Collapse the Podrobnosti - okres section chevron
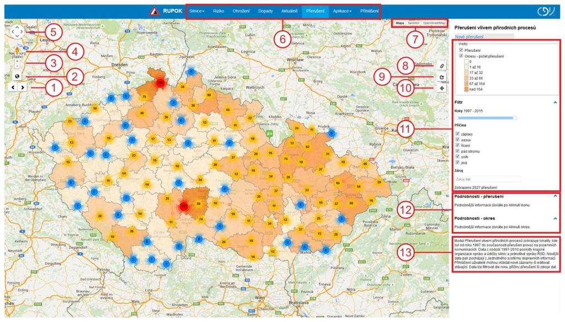Viewport: 565px width, 322px height. pyautogui.click(x=555, y=218)
